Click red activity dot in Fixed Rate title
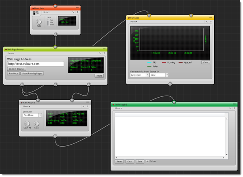This screenshot has width=243, height=177. point(33,9)
